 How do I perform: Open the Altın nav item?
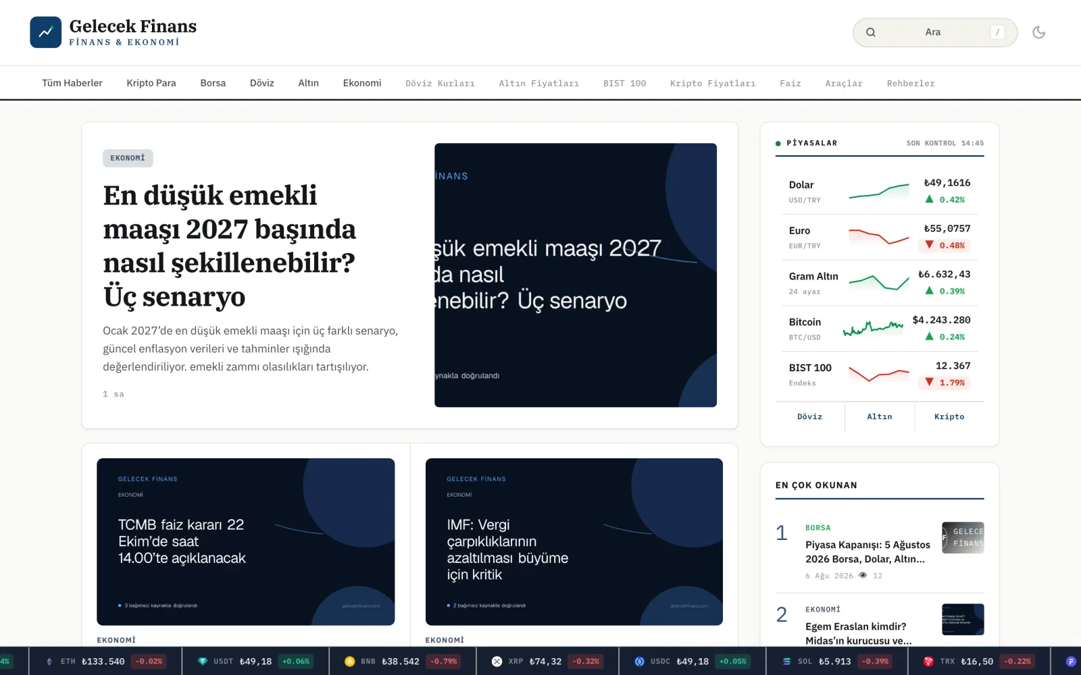tap(308, 83)
